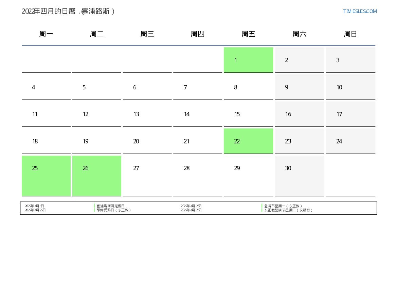397x281 pixels.
Task: Click the green cell for April 22
Action: pyautogui.click(x=248, y=141)
